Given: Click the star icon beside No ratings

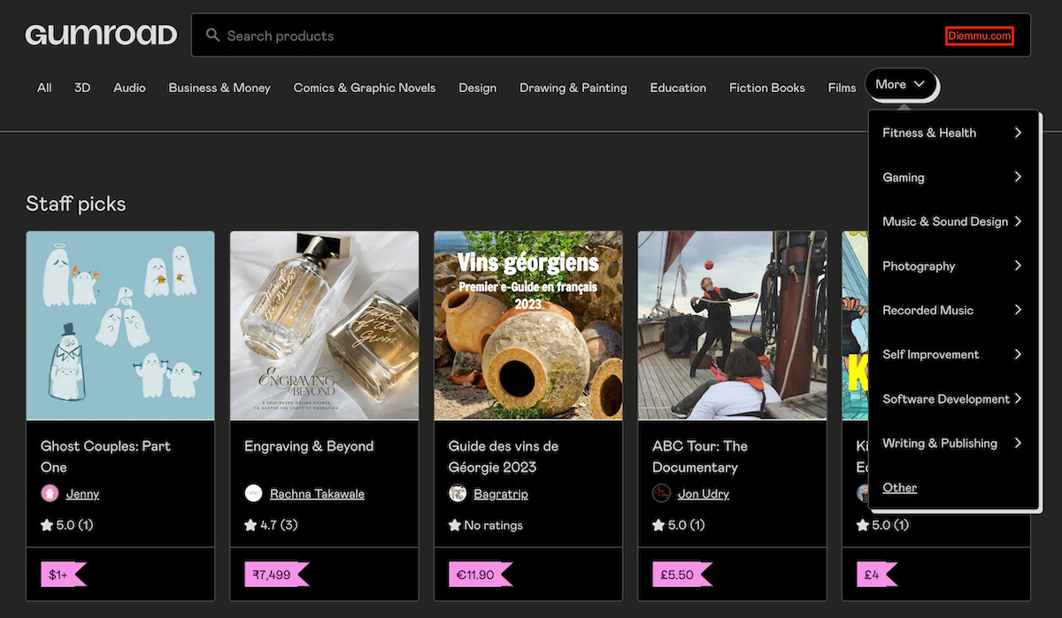Looking at the screenshot, I should [x=455, y=525].
